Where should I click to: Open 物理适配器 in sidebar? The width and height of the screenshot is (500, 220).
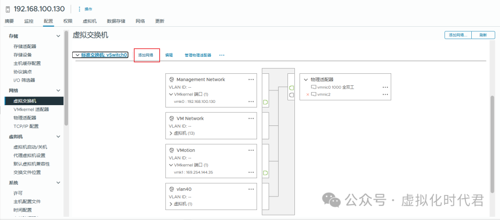25,118
